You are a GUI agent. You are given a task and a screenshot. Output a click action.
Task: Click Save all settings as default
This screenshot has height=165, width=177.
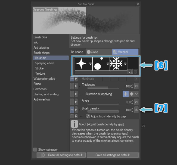coord(113,155)
